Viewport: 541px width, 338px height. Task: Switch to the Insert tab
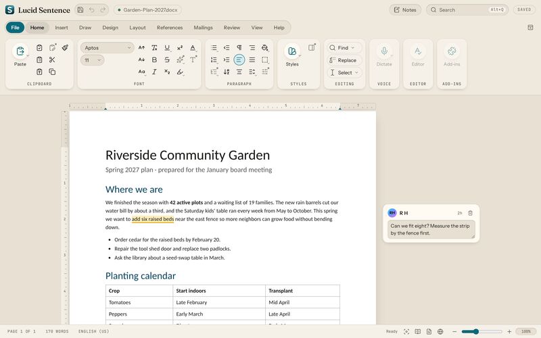point(62,28)
